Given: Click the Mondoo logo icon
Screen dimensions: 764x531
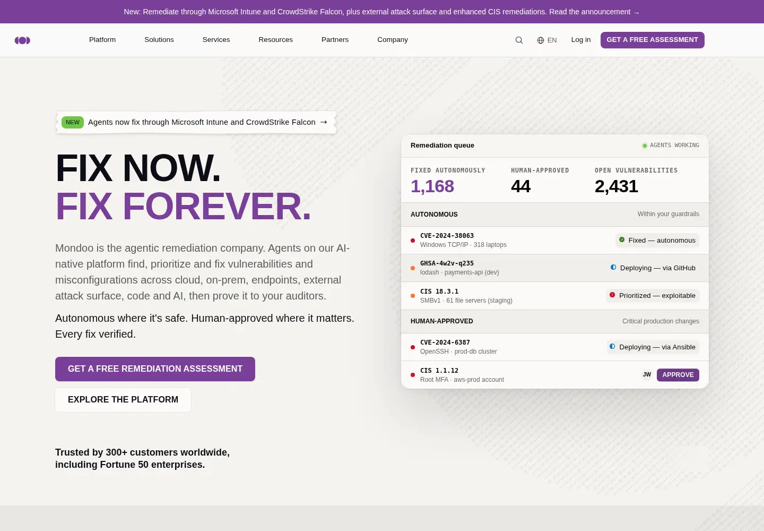Looking at the screenshot, I should pos(22,40).
